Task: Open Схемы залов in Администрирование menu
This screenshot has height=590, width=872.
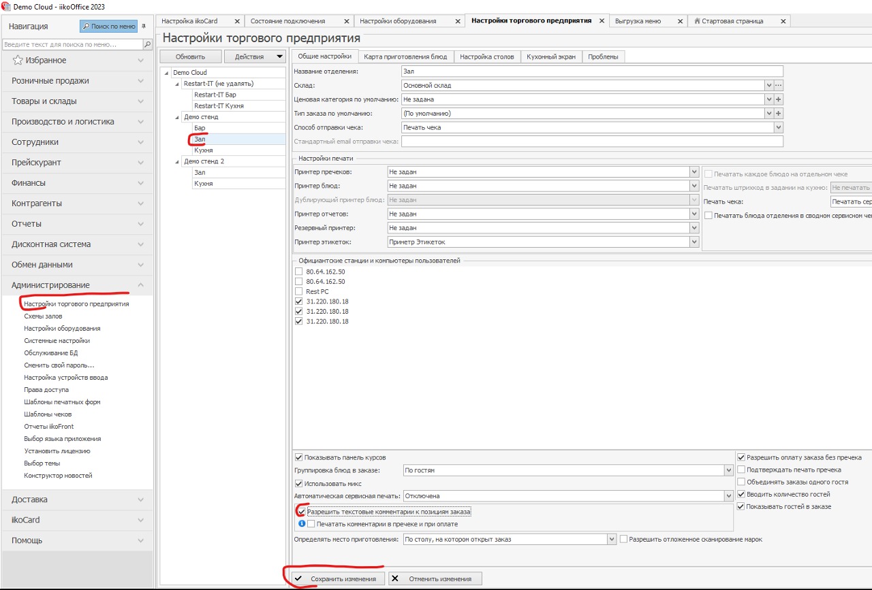Action: [43, 316]
